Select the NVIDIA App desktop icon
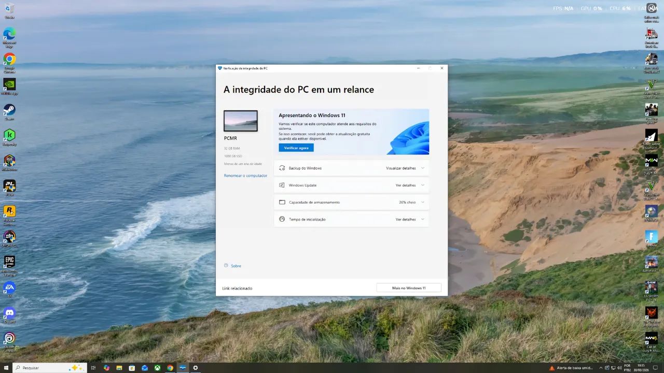This screenshot has height=373, width=664. pyautogui.click(x=9, y=87)
